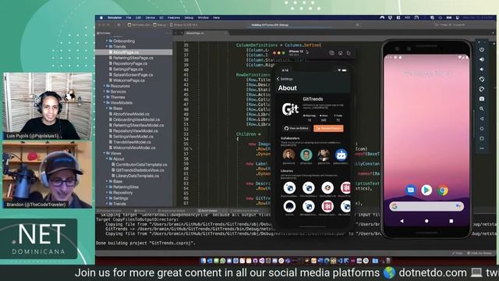Viewport: 499px width, 281px height.
Task: Tap the first library icon under Libraries
Action: 289,187
